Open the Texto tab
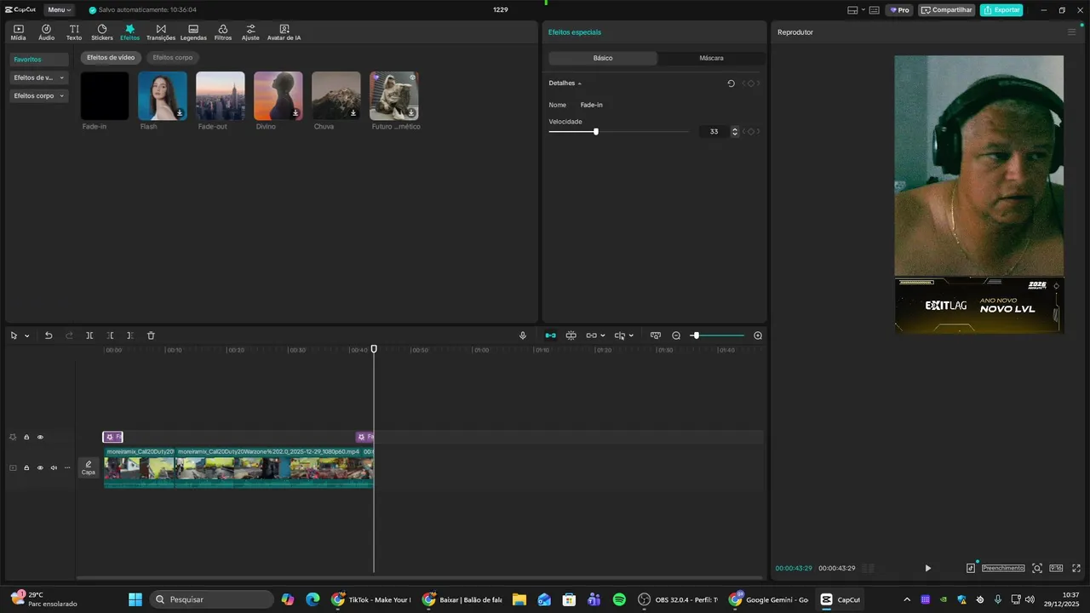Viewport: 1090px width, 613px height. 74,32
